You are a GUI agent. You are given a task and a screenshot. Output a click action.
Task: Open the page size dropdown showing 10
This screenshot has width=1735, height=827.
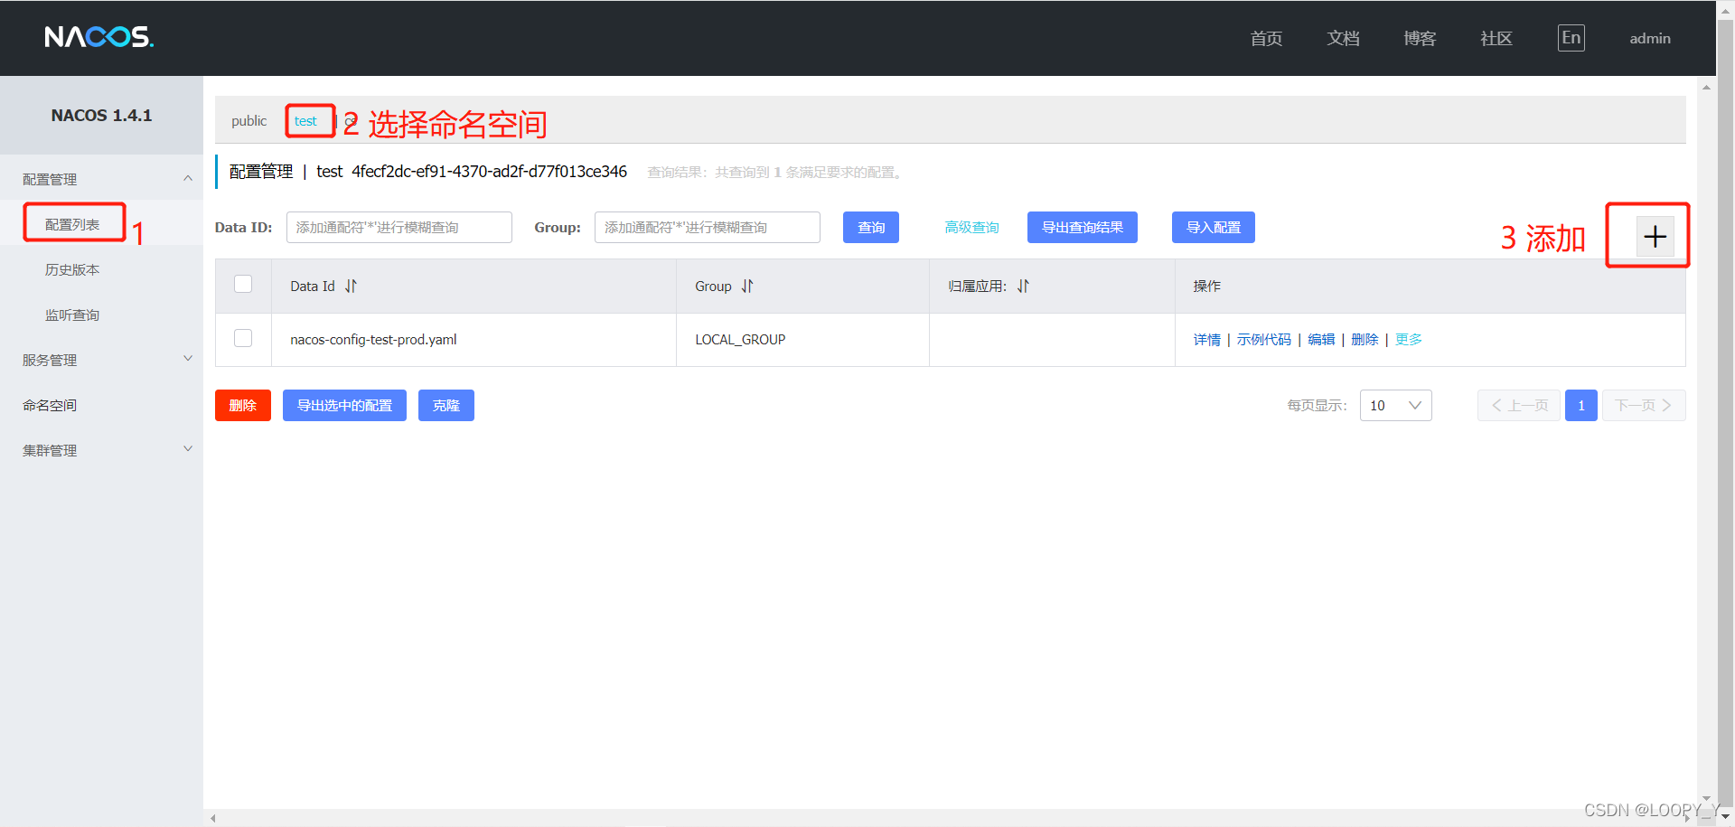coord(1395,405)
